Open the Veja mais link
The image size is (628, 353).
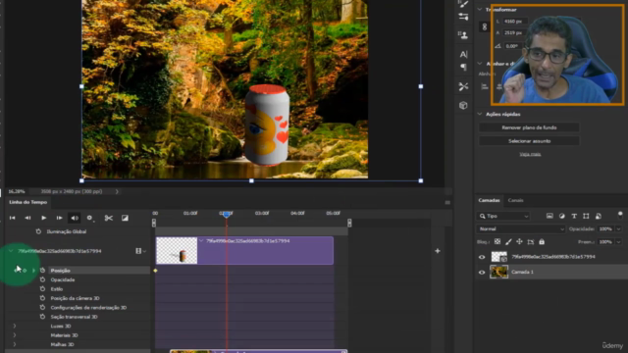(530, 154)
